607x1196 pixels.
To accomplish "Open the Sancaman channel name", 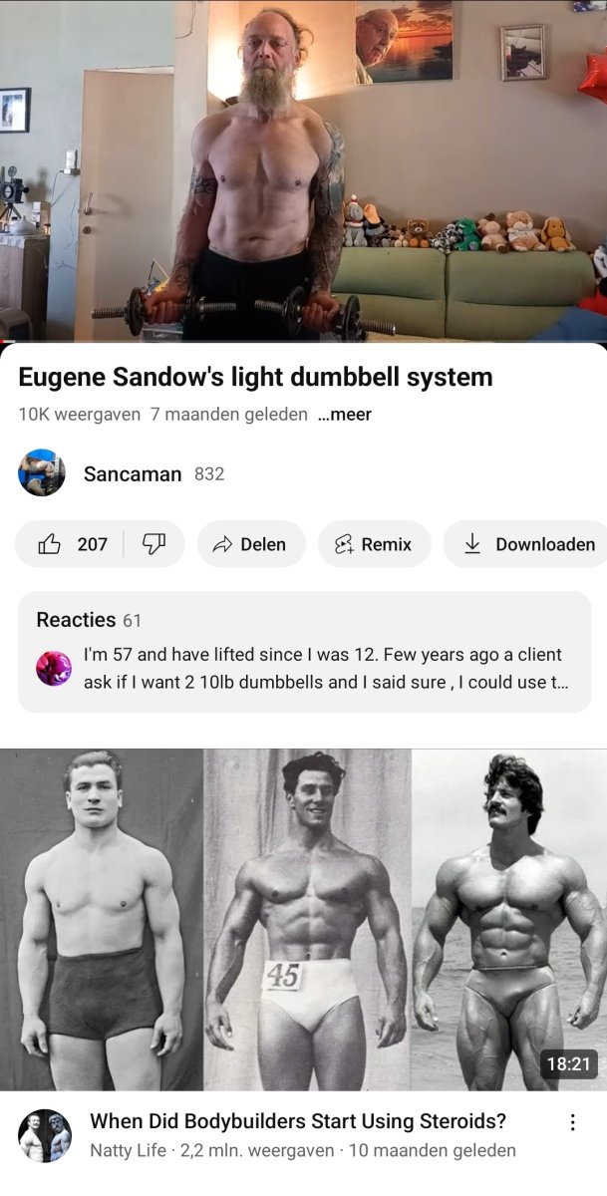I will 133,473.
